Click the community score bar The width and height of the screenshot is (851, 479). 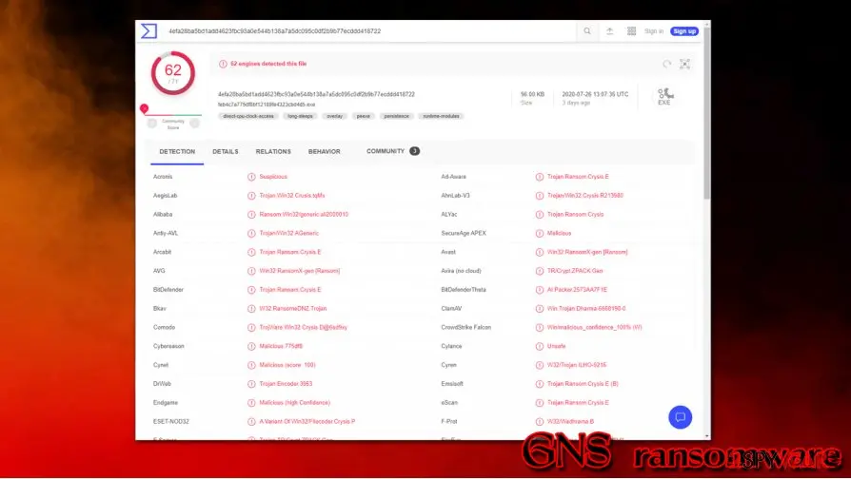tap(173, 115)
